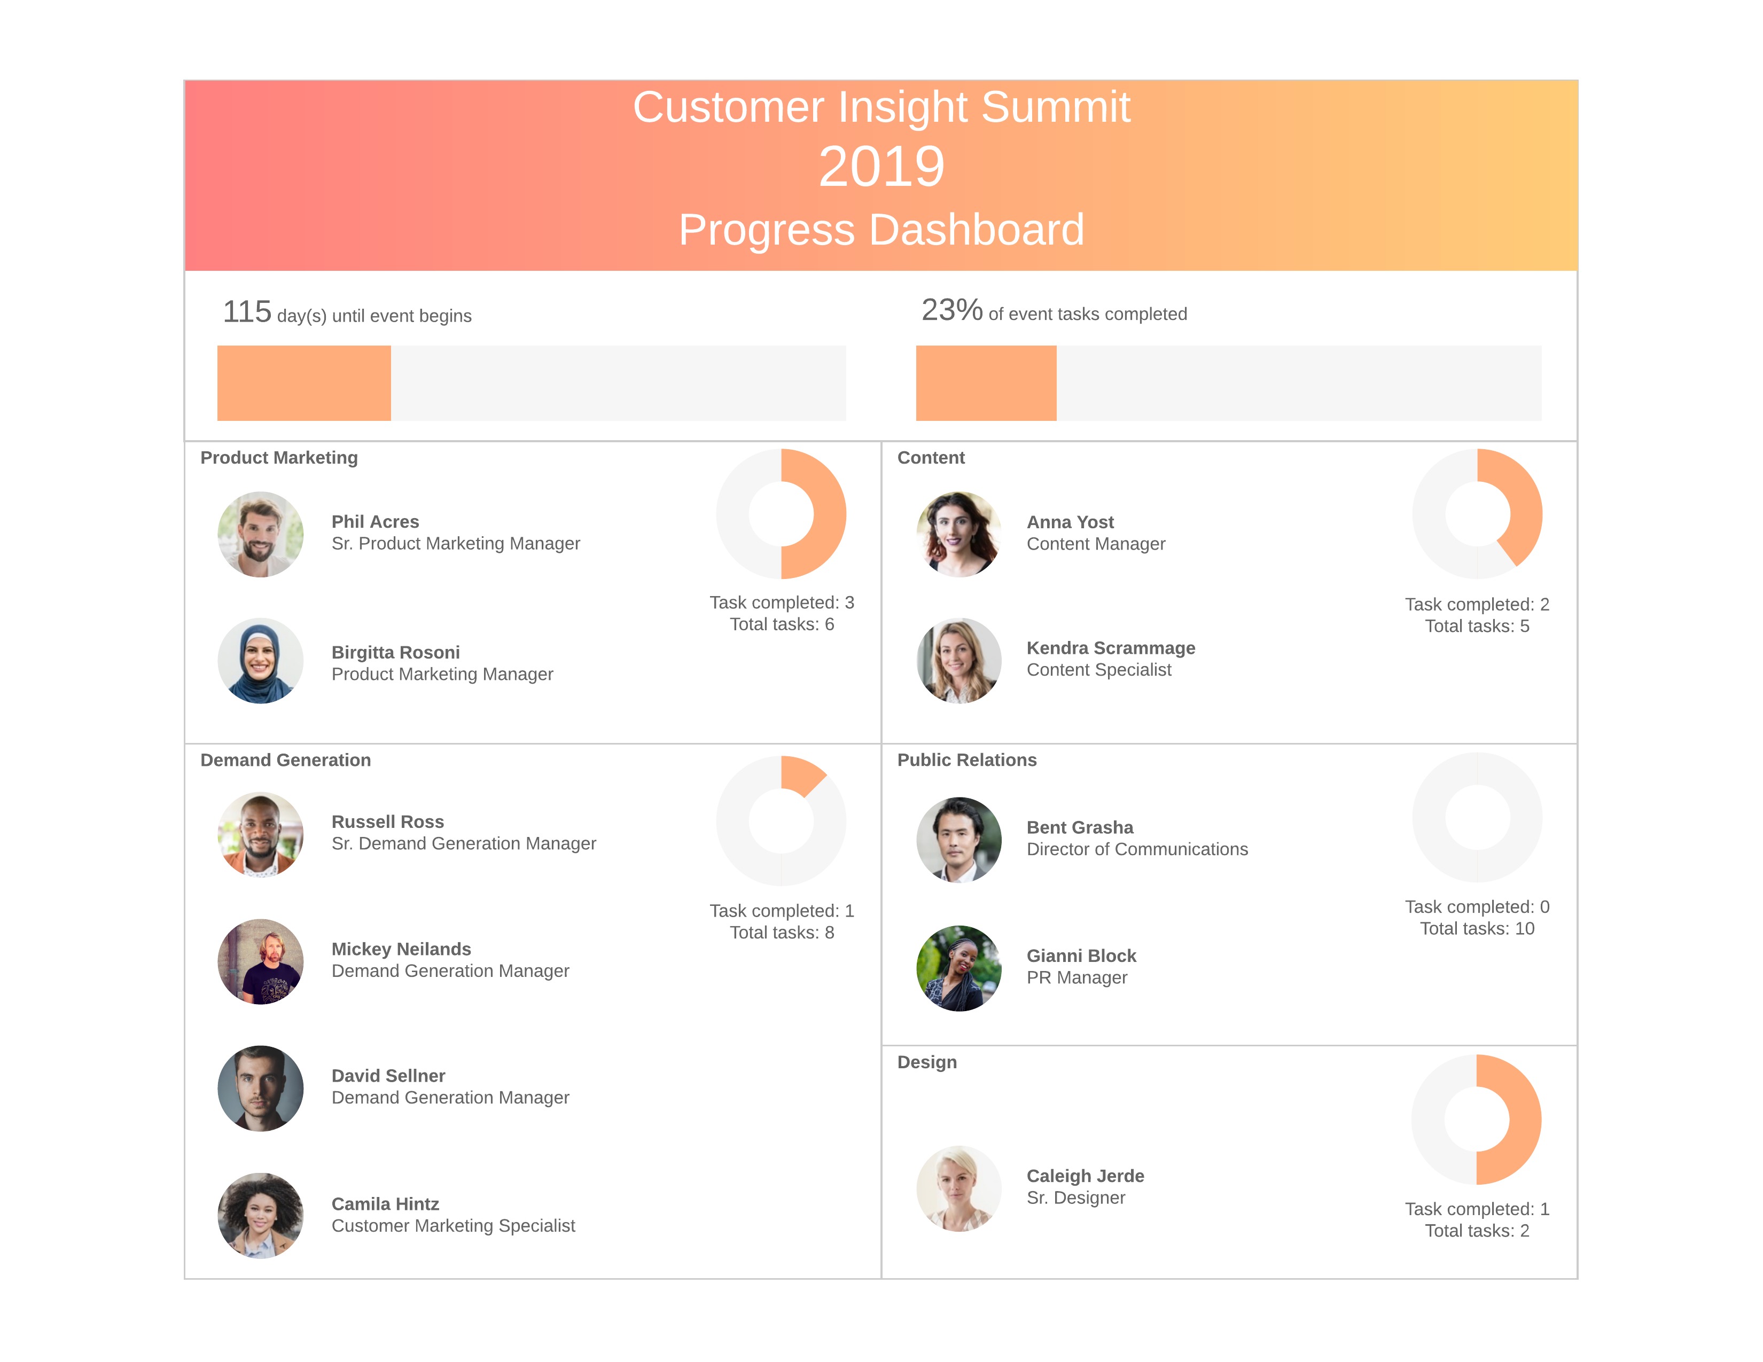
Task: Open David Sellner's profile picture
Action: click(x=260, y=1087)
